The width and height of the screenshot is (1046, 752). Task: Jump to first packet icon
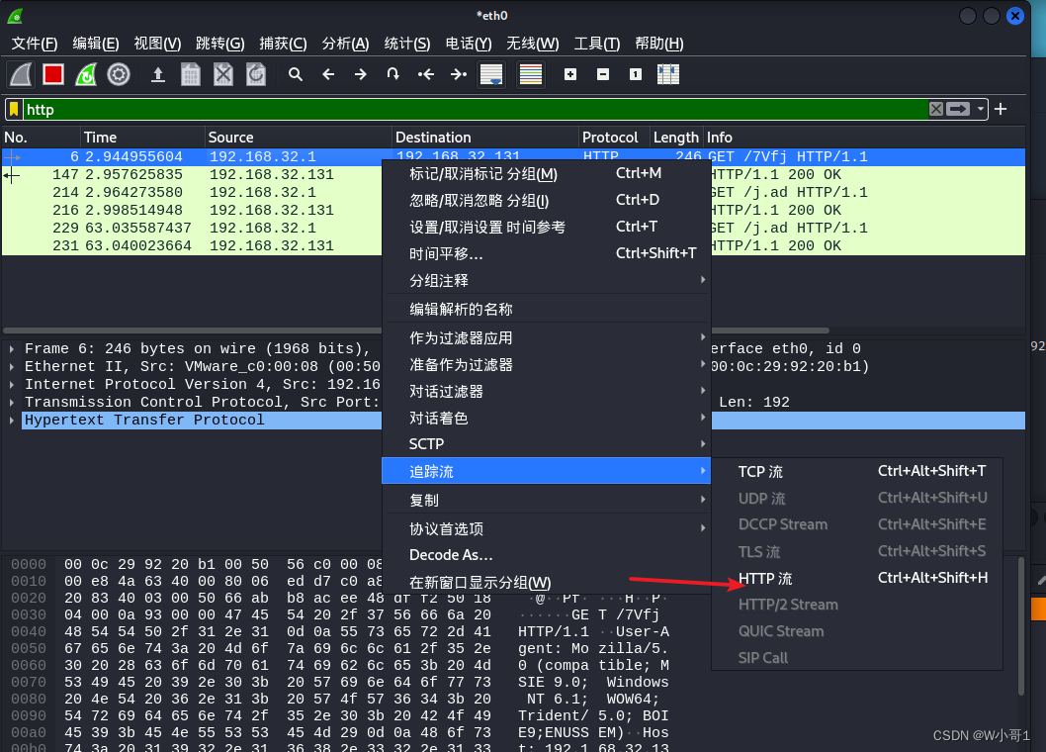[426, 74]
